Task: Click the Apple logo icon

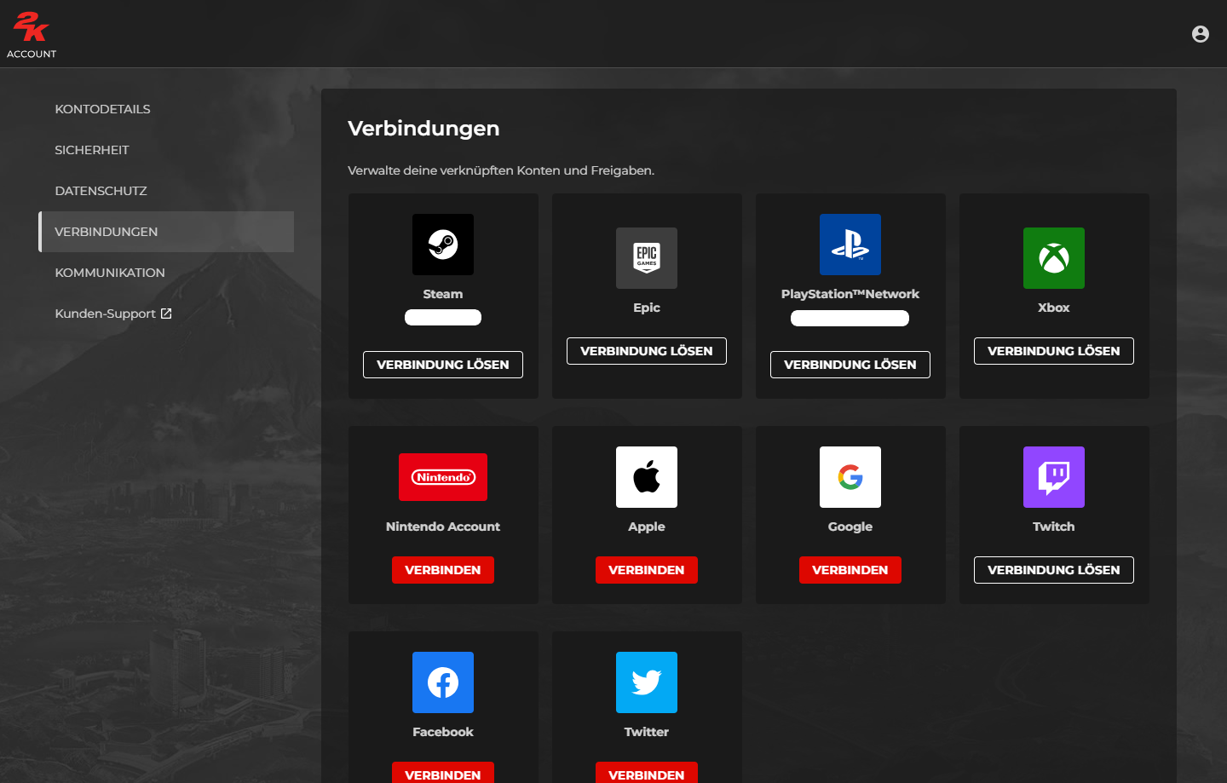Action: 647,477
